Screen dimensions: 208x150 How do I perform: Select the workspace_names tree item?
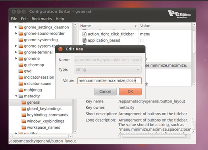tap(44, 127)
